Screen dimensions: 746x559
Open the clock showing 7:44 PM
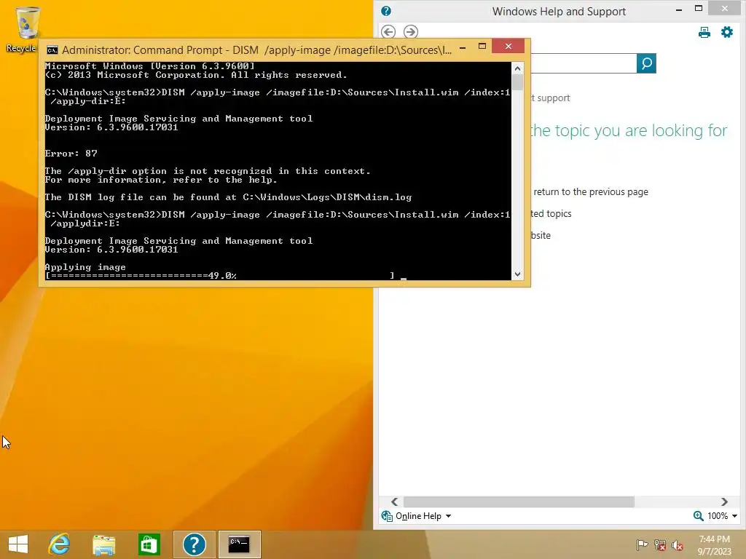coord(714,544)
